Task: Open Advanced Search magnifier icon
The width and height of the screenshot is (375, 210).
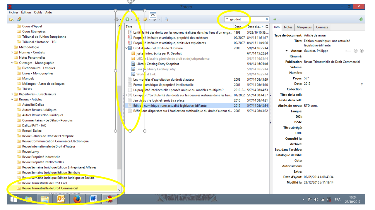Action: pos(166,19)
